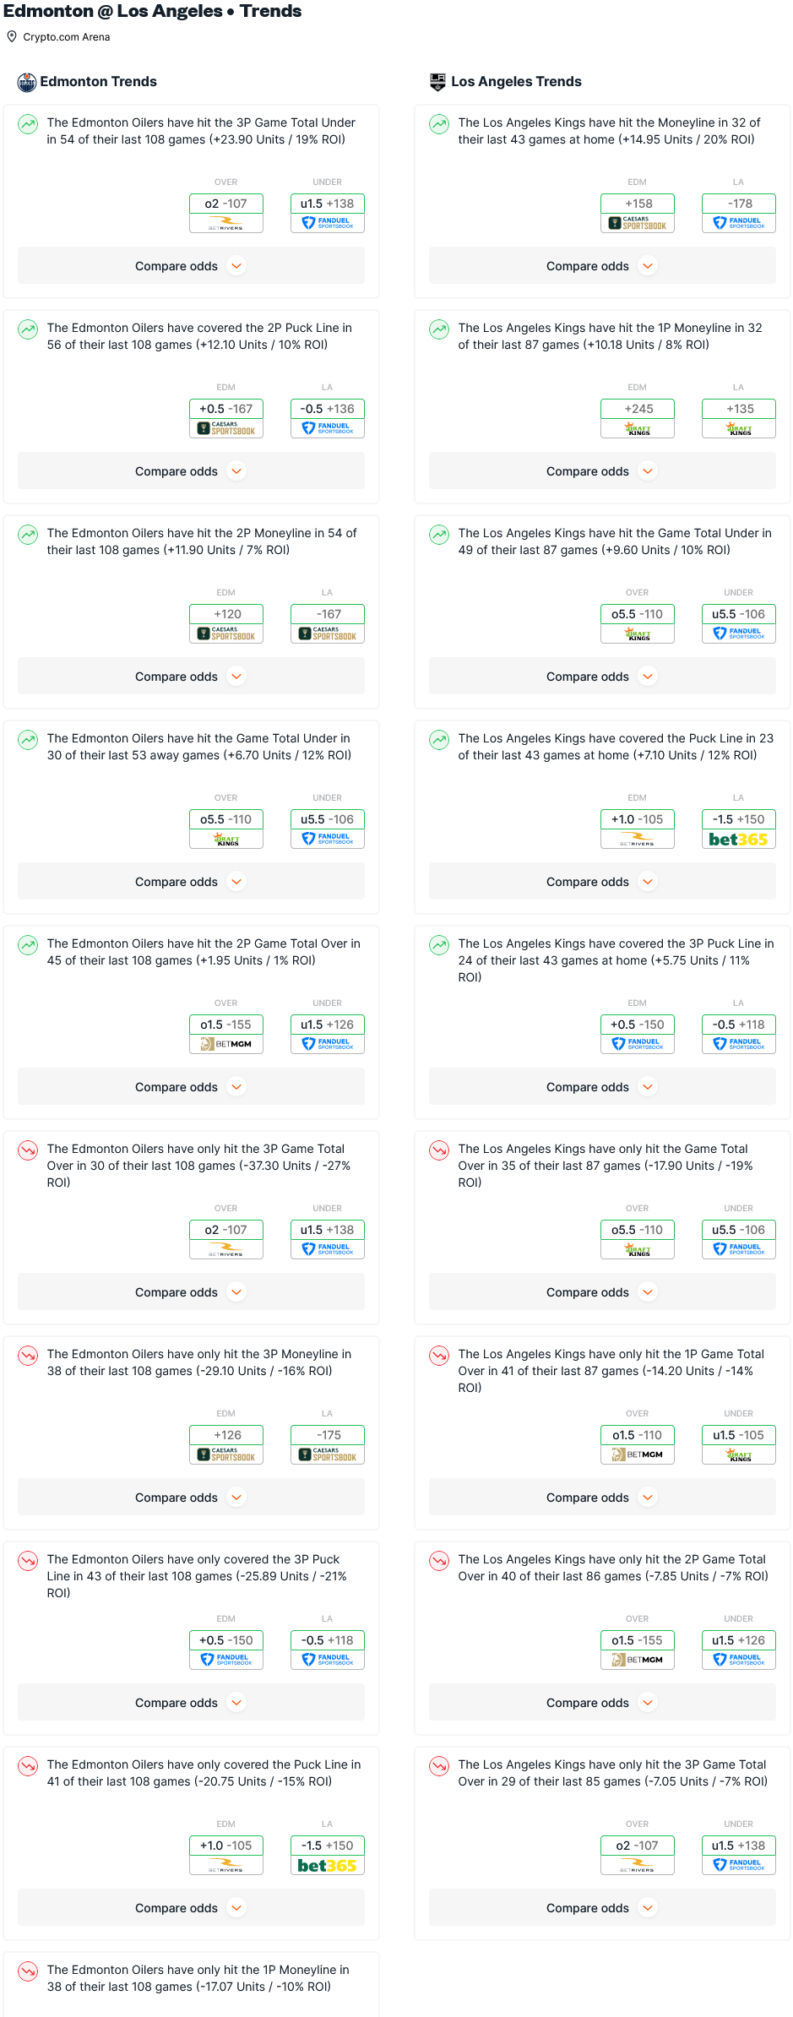
Task: Select the -178 LA moneyline odds
Action: pyautogui.click(x=739, y=204)
